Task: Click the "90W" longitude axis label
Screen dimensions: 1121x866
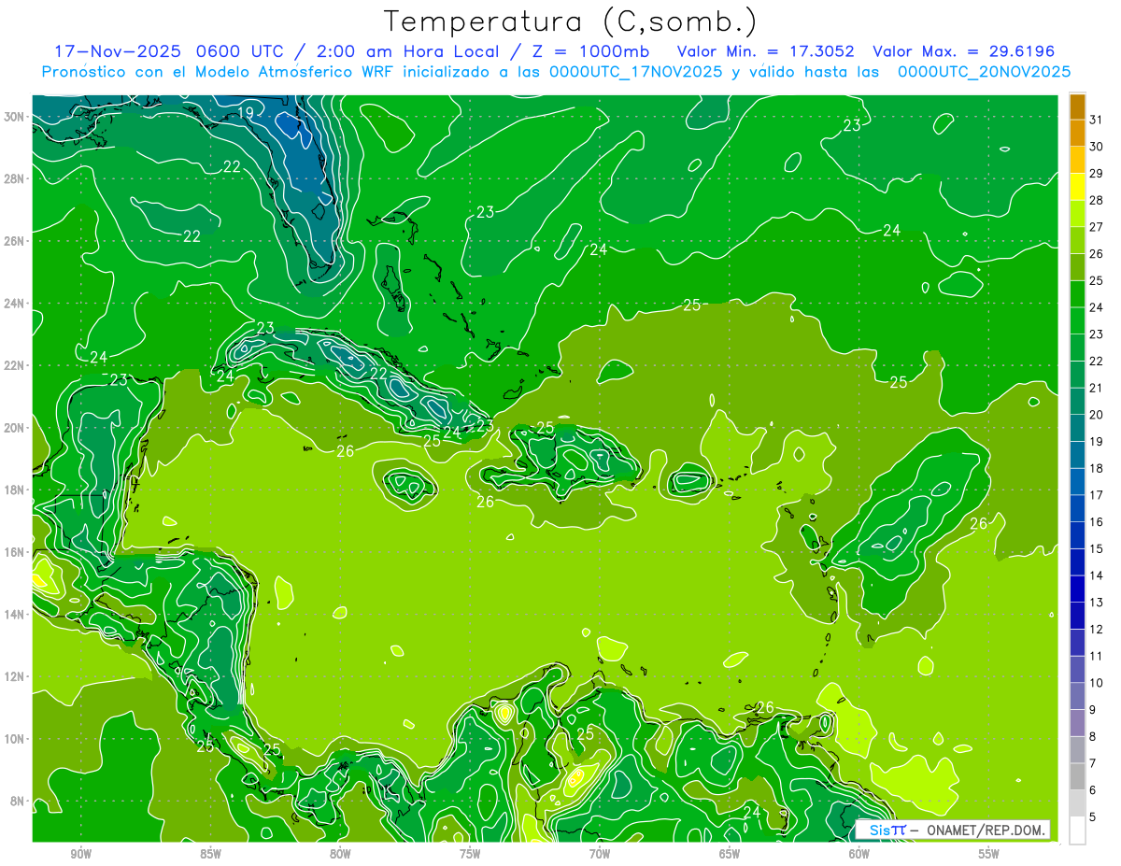Action: [x=81, y=854]
